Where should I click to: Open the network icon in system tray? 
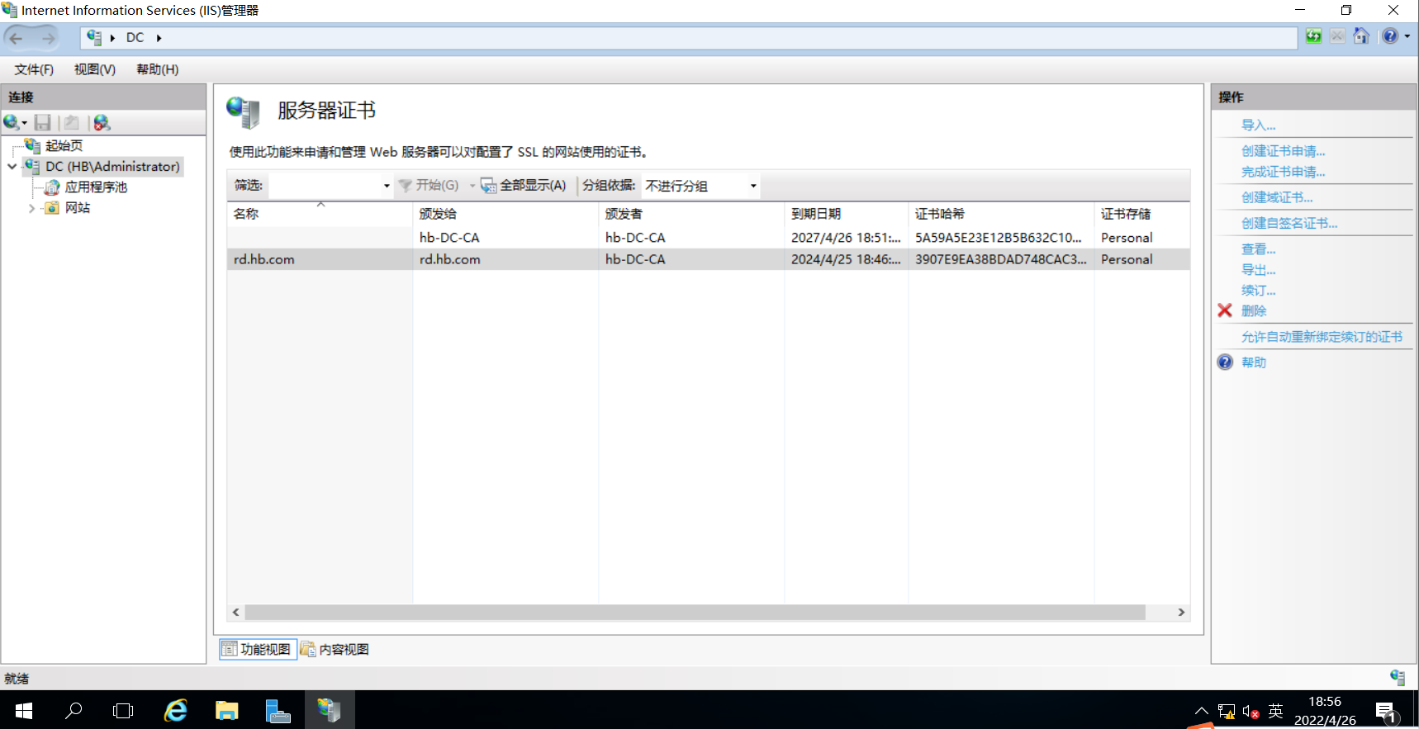coord(1227,712)
